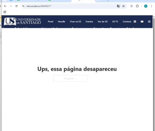Click the Pesquisar search field
The height and width of the screenshot is (131, 155).
coord(70,78)
